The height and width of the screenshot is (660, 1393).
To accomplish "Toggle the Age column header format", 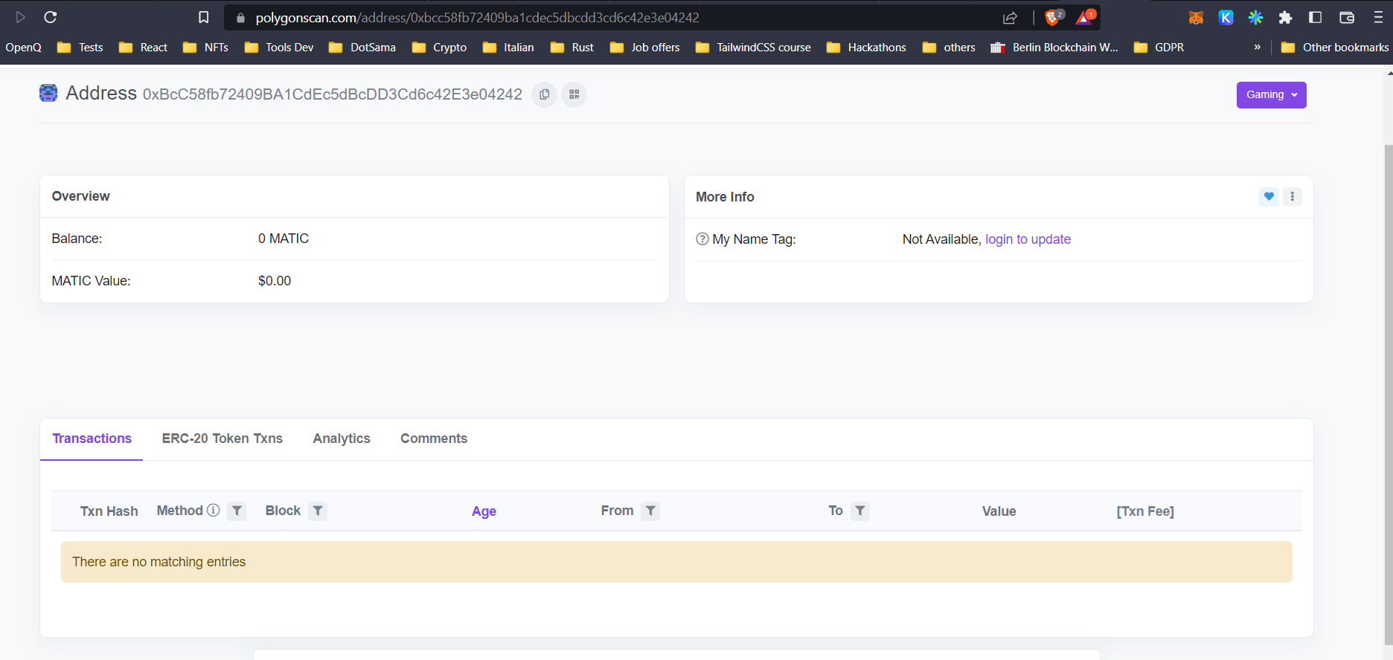I will coord(484,511).
